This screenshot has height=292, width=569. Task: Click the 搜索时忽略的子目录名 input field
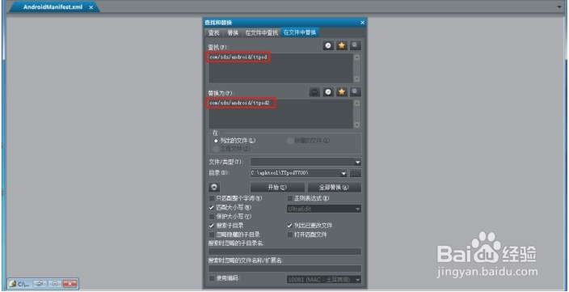(284, 252)
